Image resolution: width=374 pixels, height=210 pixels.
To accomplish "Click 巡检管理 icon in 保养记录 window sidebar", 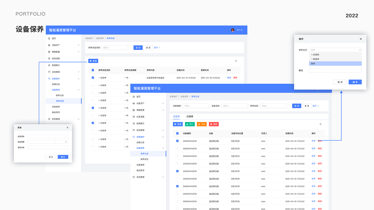I will pyautogui.click(x=134, y=130).
